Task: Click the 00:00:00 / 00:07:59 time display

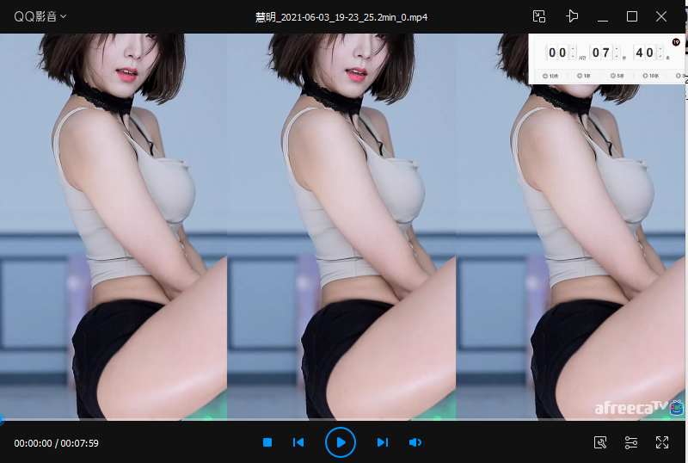Action: pyautogui.click(x=56, y=443)
